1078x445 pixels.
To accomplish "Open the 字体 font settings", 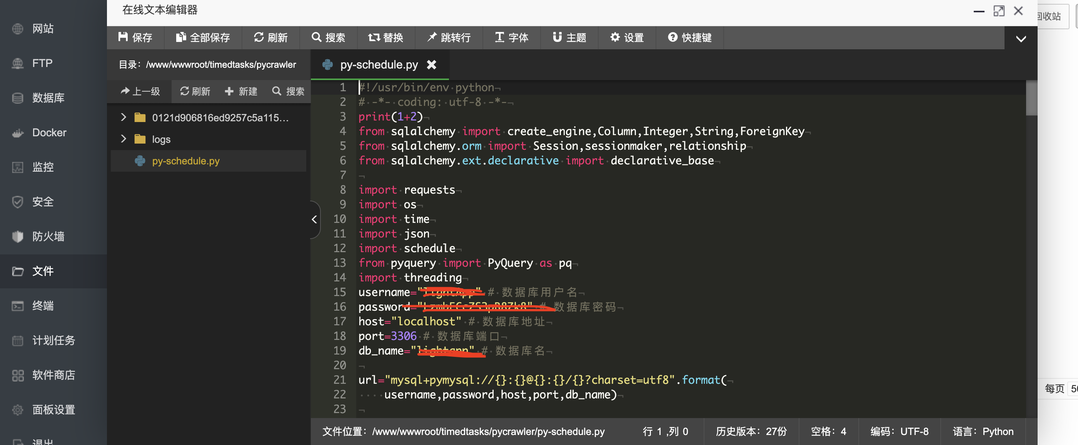I will click(x=511, y=38).
